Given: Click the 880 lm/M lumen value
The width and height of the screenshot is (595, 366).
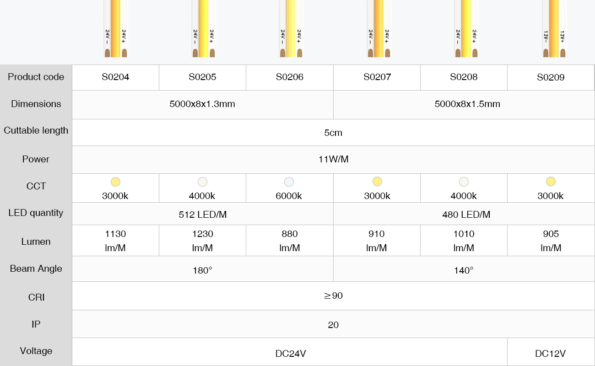Looking at the screenshot, I should click(290, 241).
